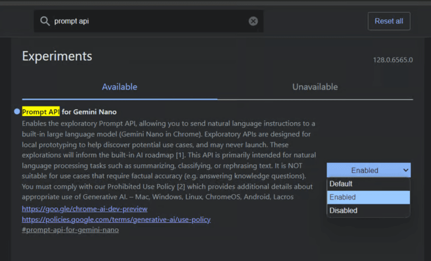431x261 pixels.
Task: Click the Reset all button
Action: tap(389, 21)
